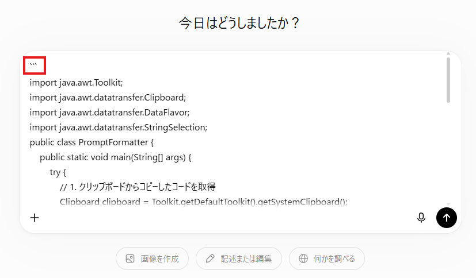Click the prompt box scrollbar thumb
476x278 pixels.
(448, 80)
